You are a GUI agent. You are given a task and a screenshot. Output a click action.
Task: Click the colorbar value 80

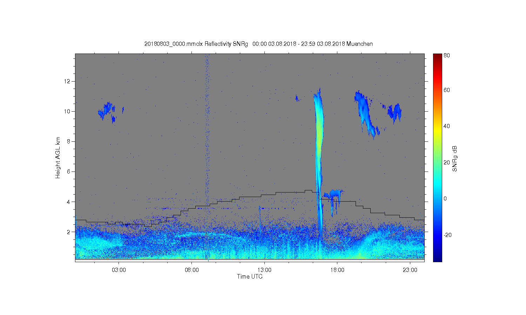point(447,55)
